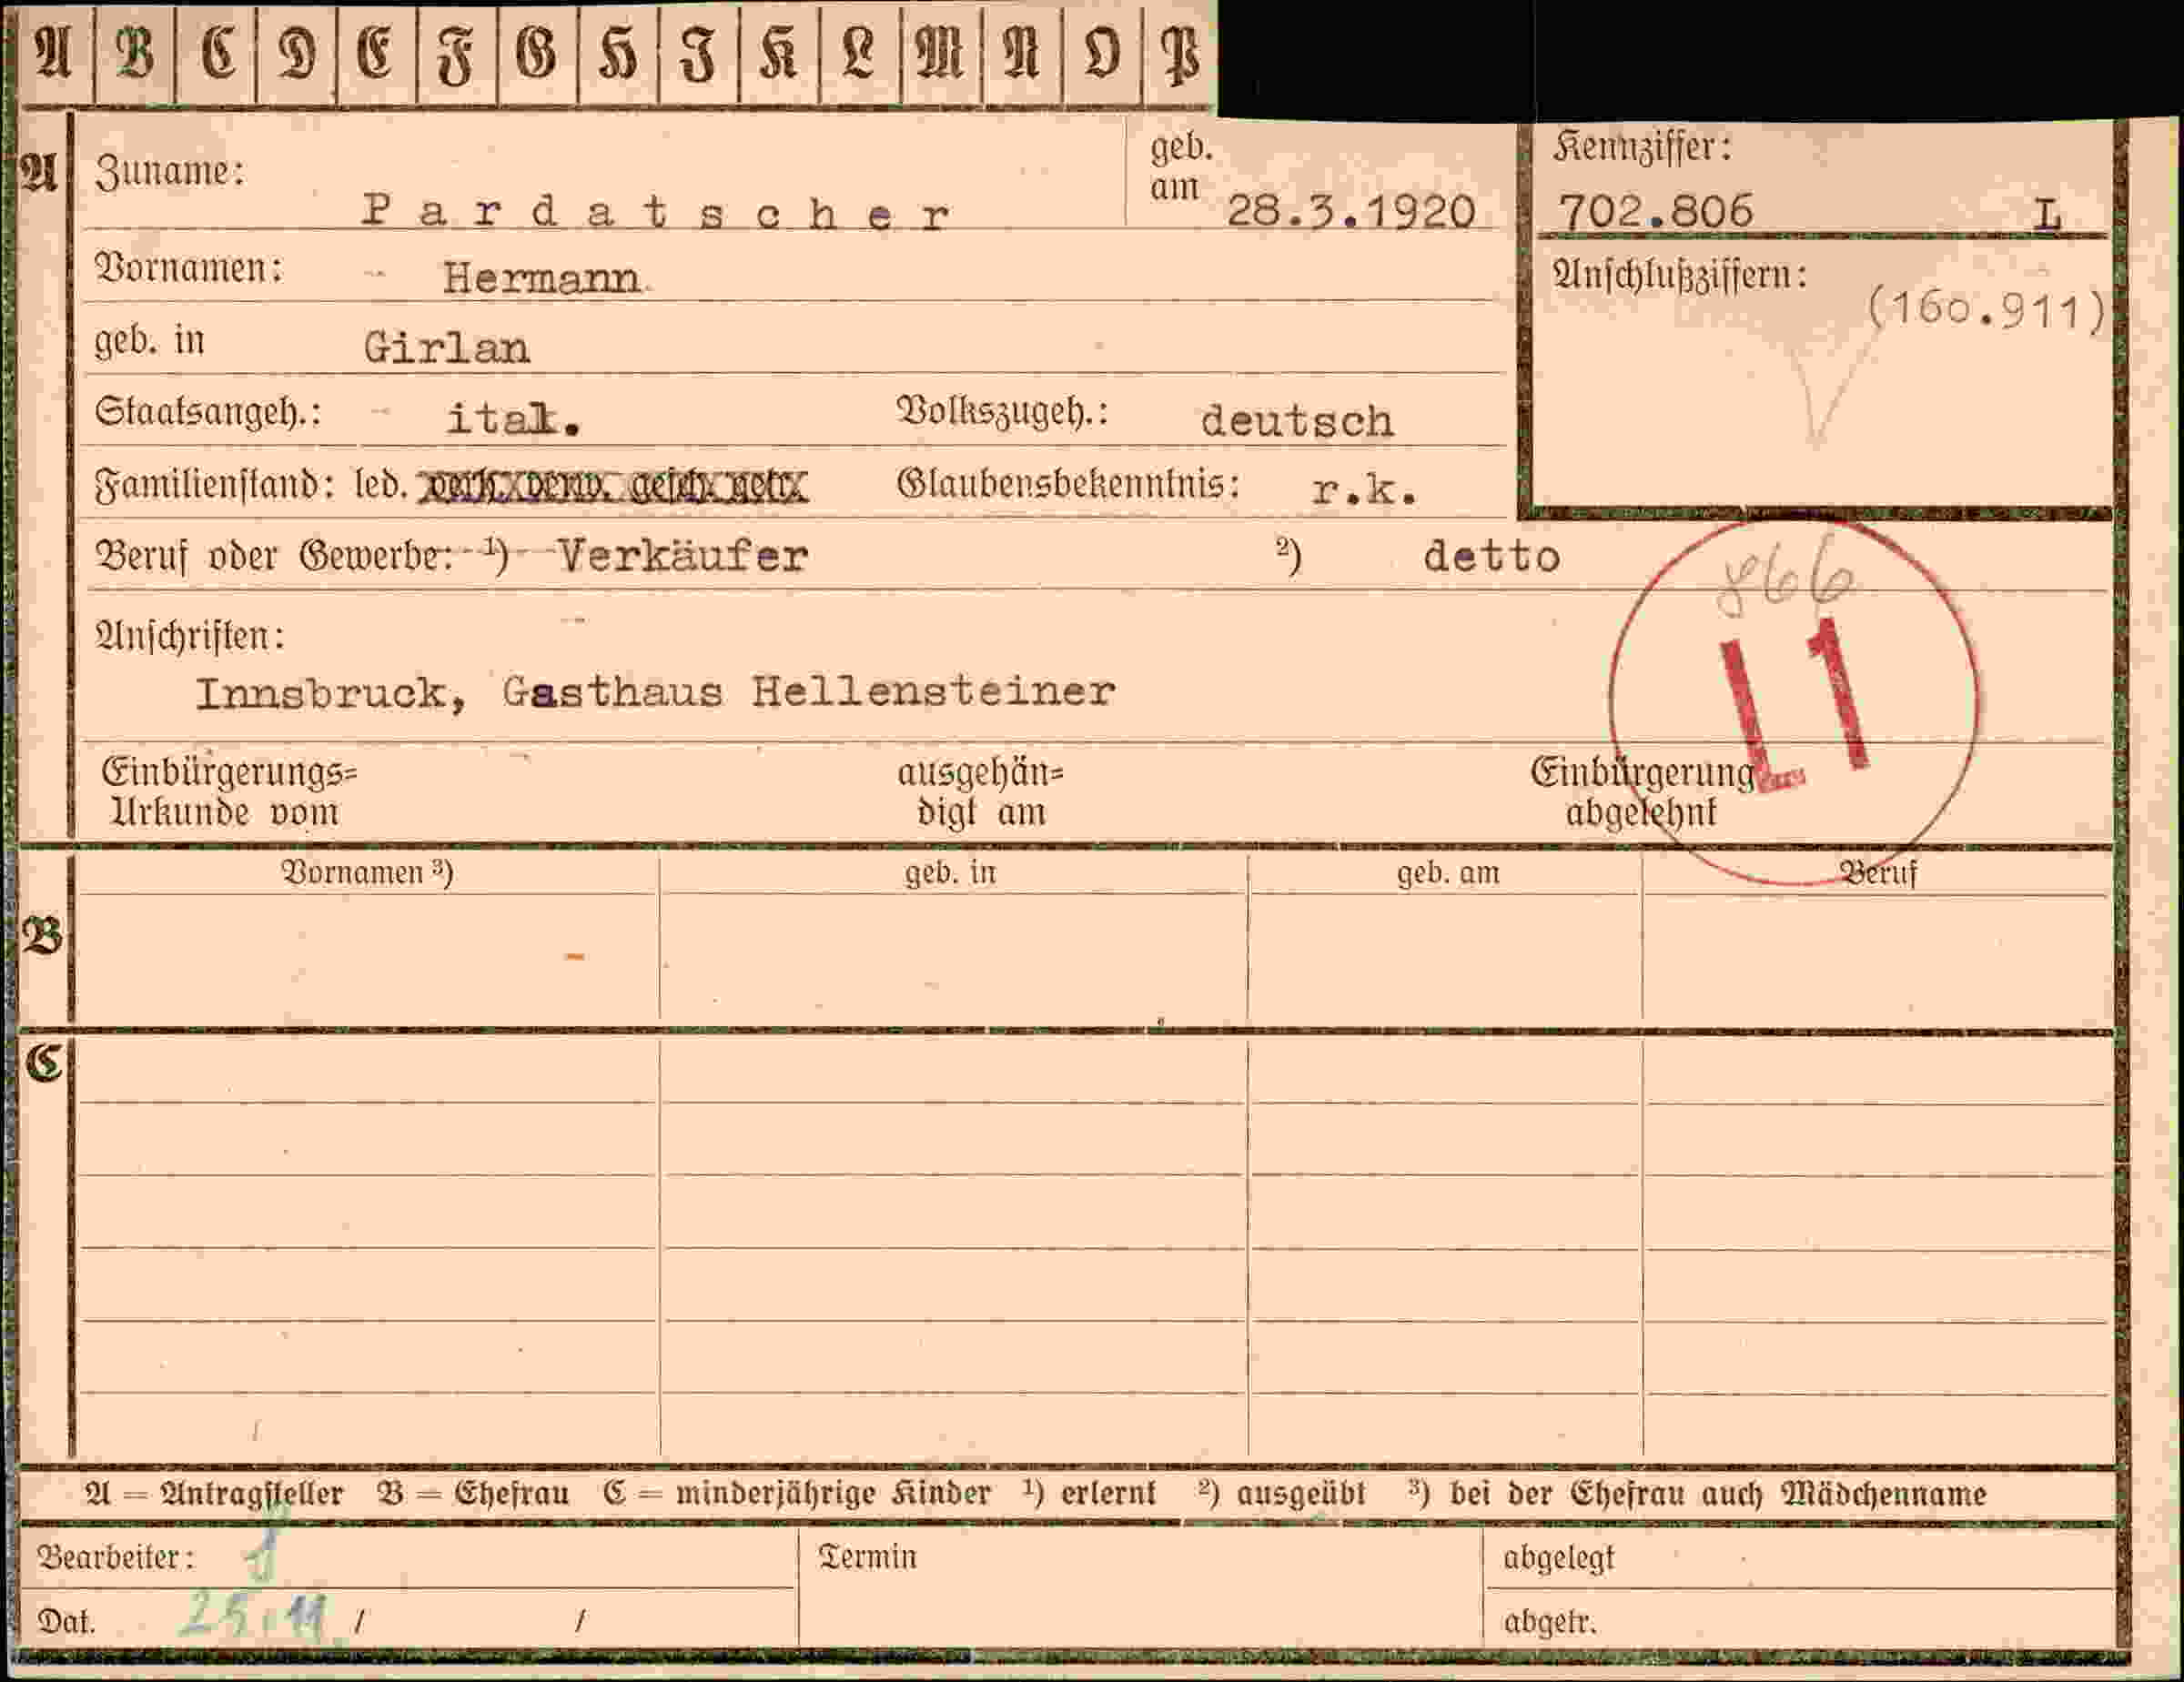
Task: Click the geb. am column header
Action: [1448, 872]
